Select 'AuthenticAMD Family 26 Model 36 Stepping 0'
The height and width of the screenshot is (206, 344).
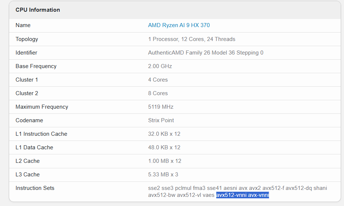click(206, 53)
